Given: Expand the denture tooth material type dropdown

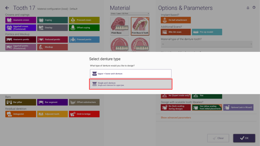Looking at the screenshot, I should [x=206, y=44].
